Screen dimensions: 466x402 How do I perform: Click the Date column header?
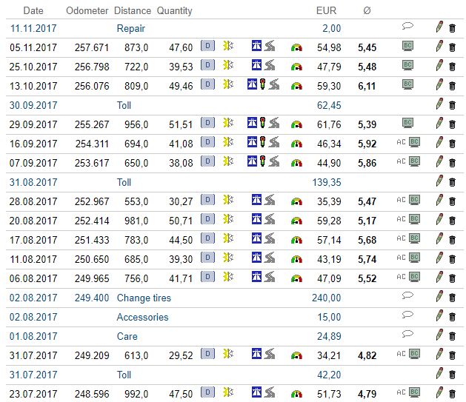(x=33, y=10)
